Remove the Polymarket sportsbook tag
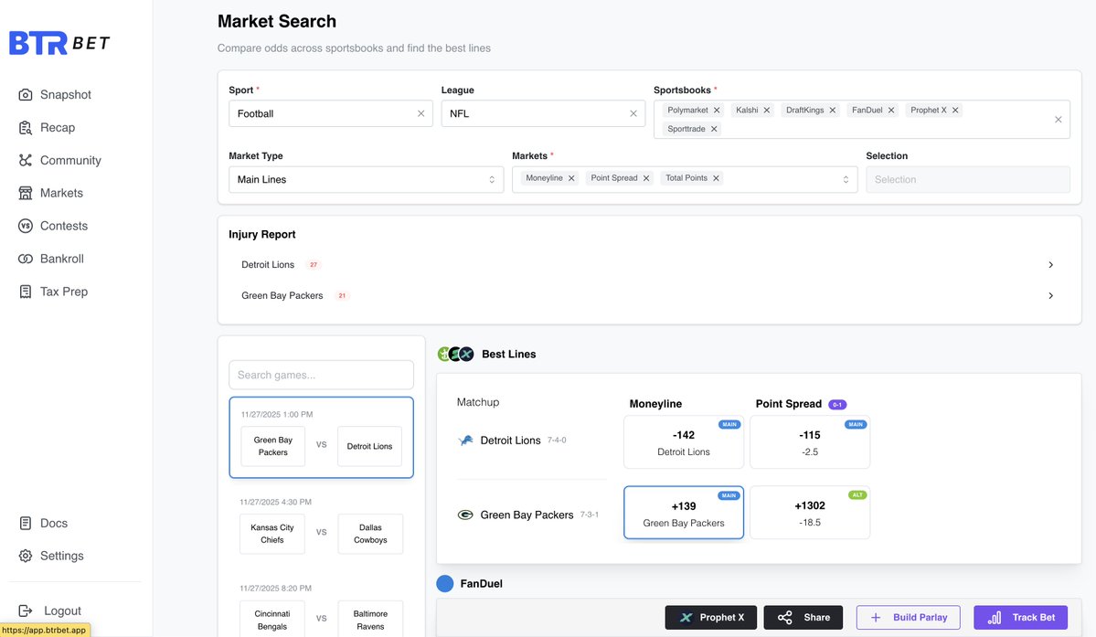This screenshot has width=1096, height=637. coord(717,111)
